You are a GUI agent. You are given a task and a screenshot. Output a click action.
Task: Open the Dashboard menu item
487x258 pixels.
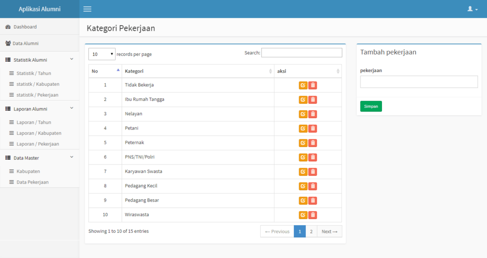pyautogui.click(x=25, y=27)
